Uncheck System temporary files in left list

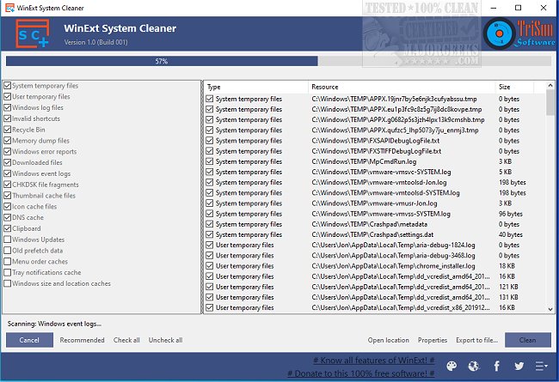pos(8,86)
